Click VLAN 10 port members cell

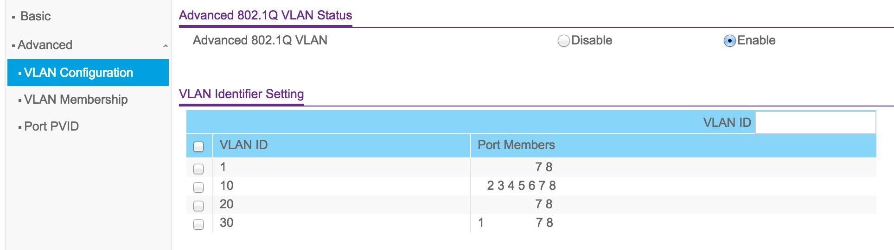point(673,186)
